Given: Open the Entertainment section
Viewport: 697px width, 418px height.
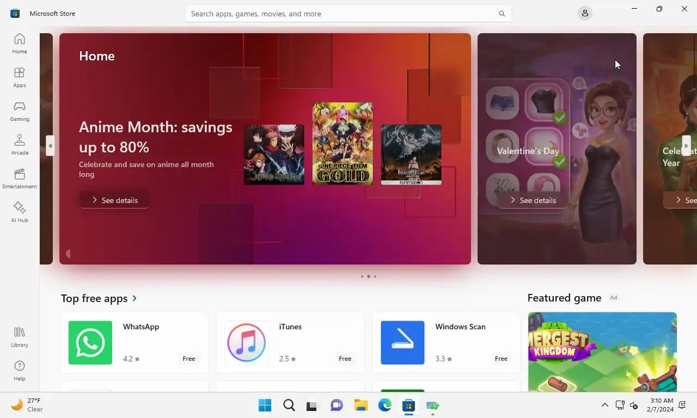Looking at the screenshot, I should pos(20,179).
